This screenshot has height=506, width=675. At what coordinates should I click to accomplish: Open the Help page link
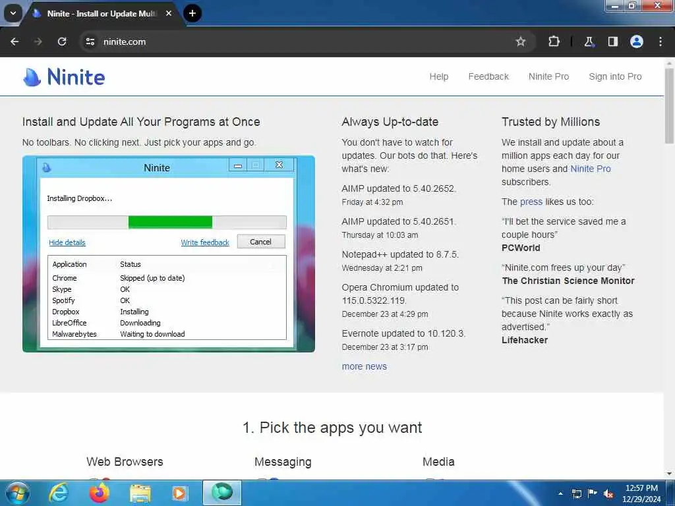coord(438,76)
